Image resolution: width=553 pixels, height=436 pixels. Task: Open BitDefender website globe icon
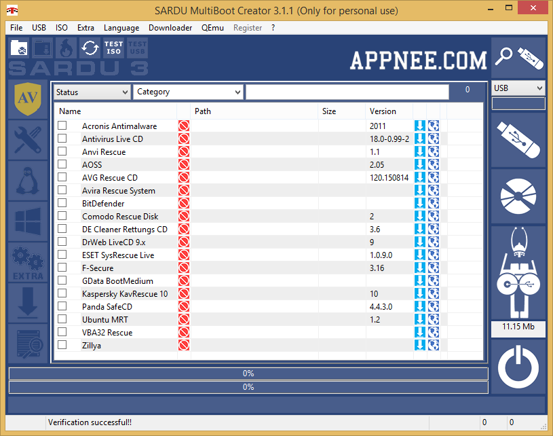(434, 203)
